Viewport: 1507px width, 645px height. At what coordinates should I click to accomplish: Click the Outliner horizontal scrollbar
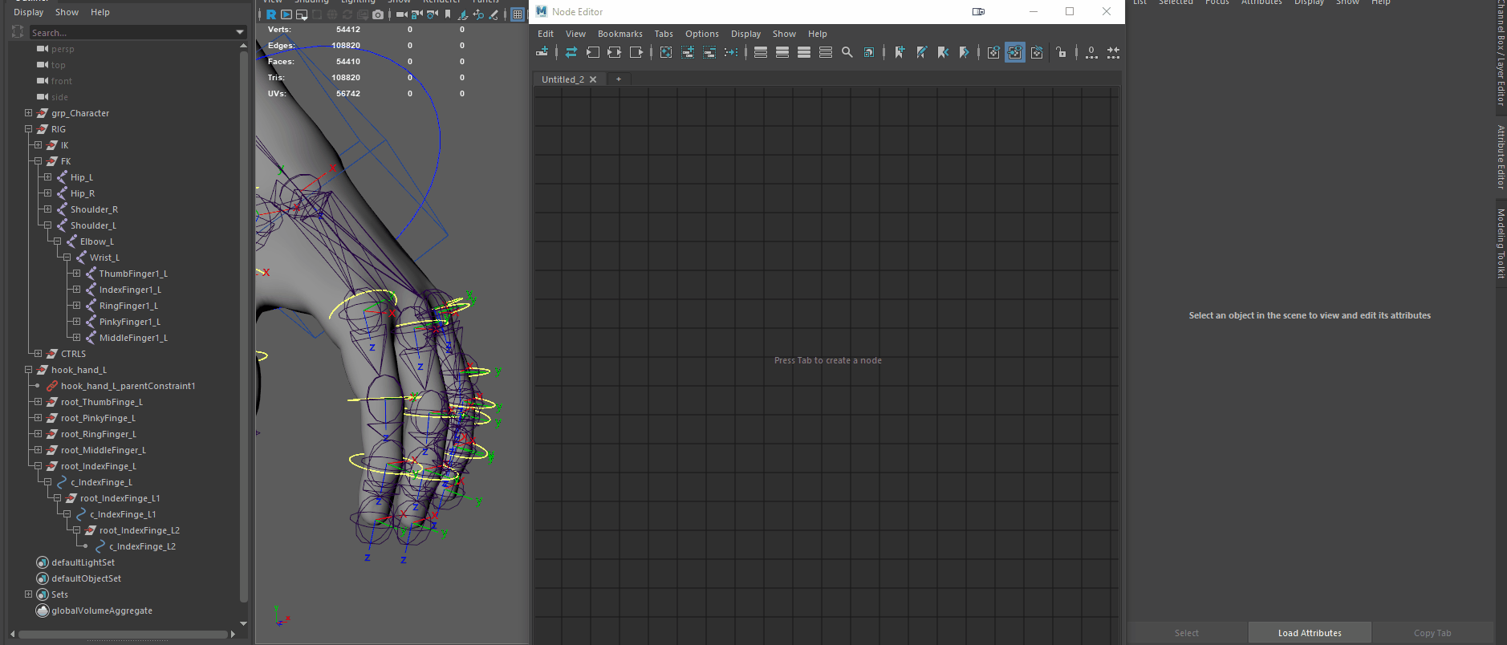123,634
